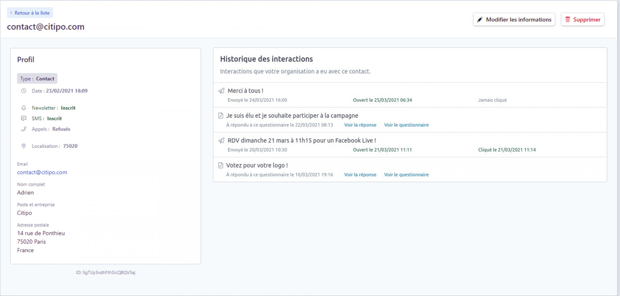The height and width of the screenshot is (296, 620).
Task: Go back using Retour à la liste
Action: click(x=30, y=13)
